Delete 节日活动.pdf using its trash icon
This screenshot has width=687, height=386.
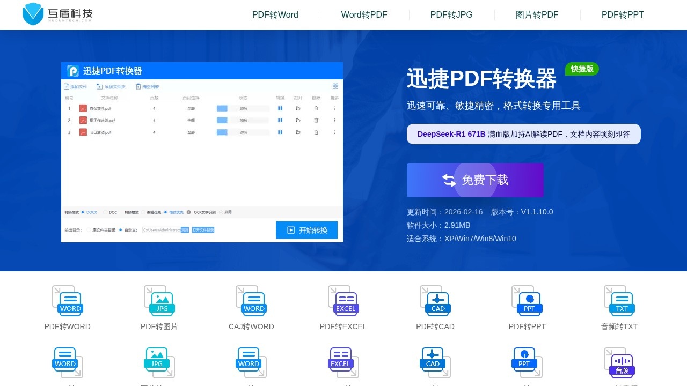coord(316,132)
